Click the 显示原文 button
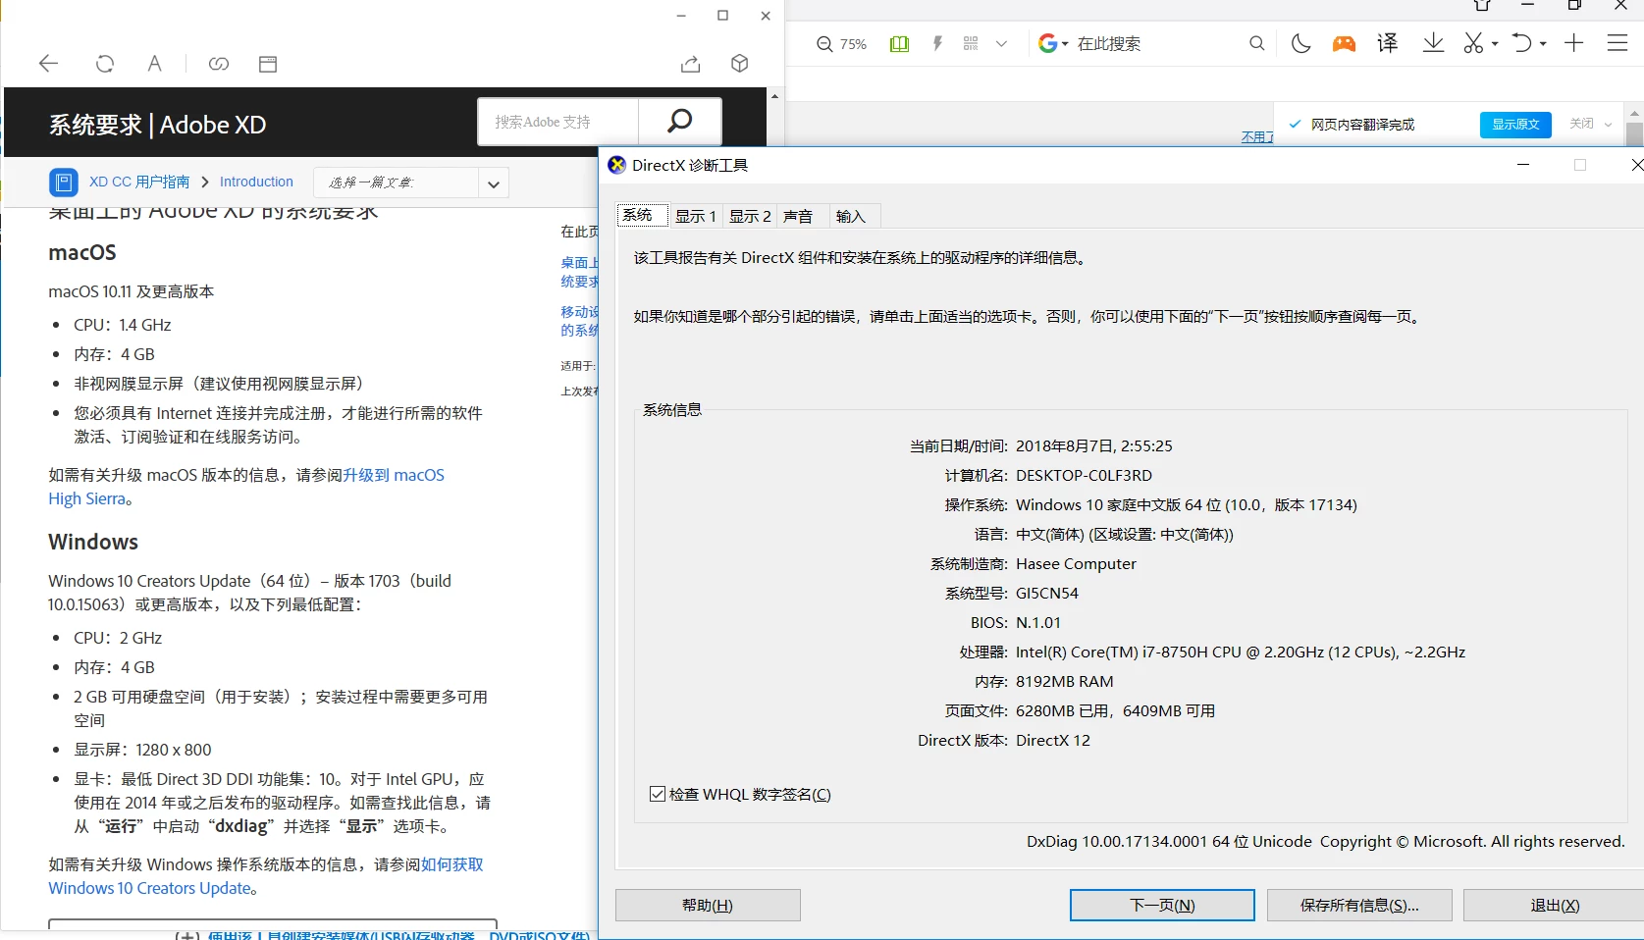Viewport: 1644px width, 940px height. [1515, 125]
